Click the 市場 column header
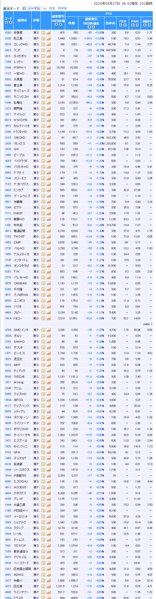The width and height of the screenshot is (156, 599). pyautogui.click(x=36, y=20)
